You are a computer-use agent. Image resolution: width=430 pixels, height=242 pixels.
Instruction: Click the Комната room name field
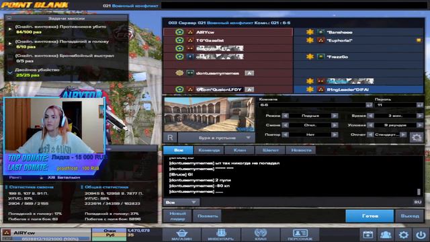click(312, 105)
